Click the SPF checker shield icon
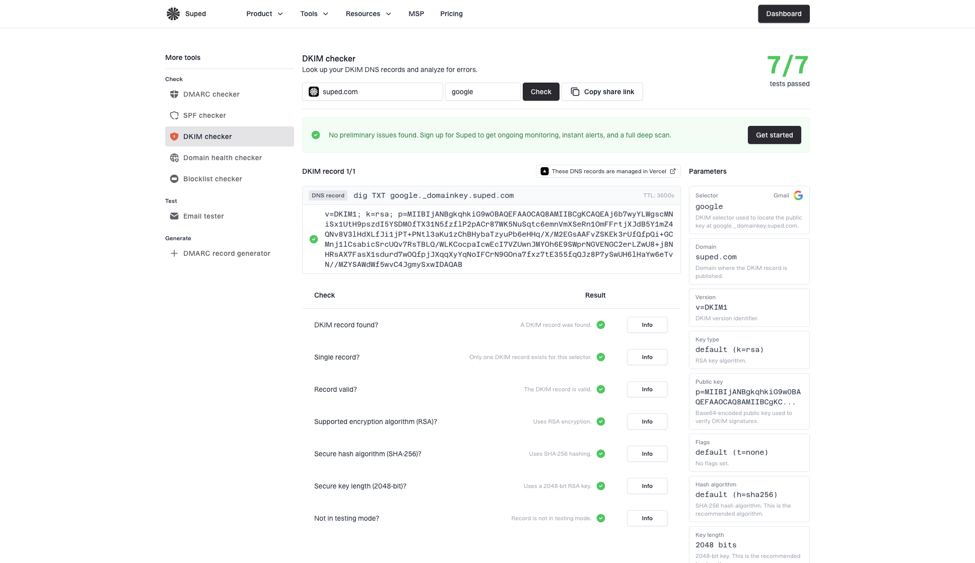Screen dimensions: 975x563 point(174,115)
